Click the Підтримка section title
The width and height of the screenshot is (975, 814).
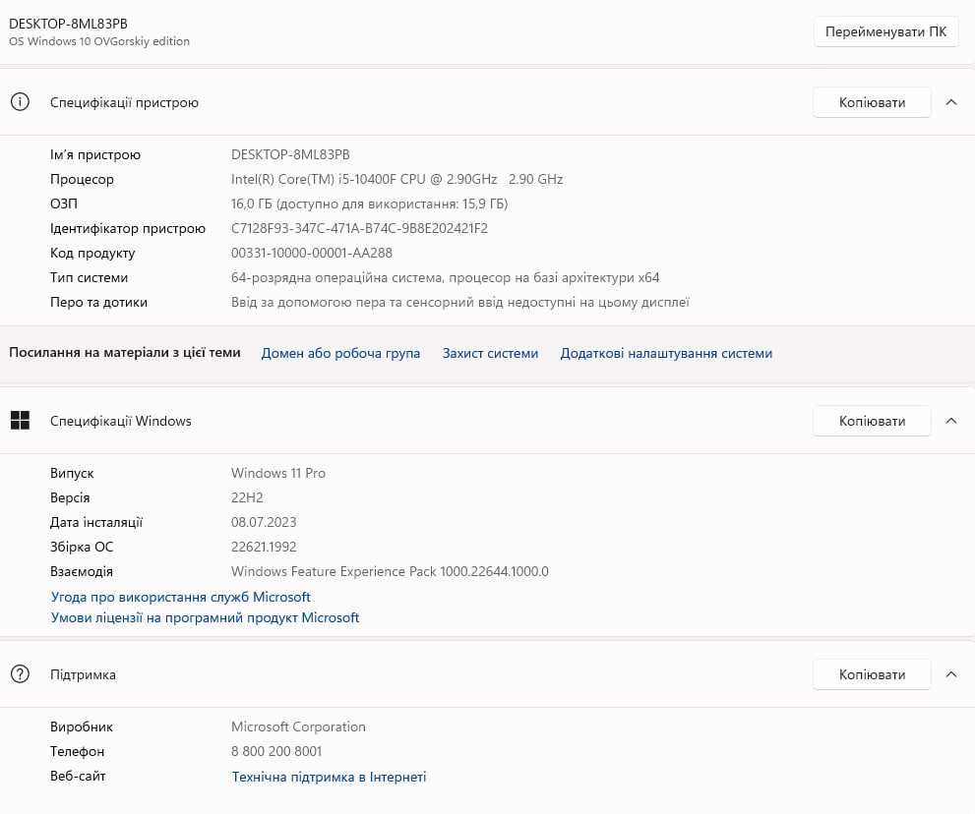[83, 674]
